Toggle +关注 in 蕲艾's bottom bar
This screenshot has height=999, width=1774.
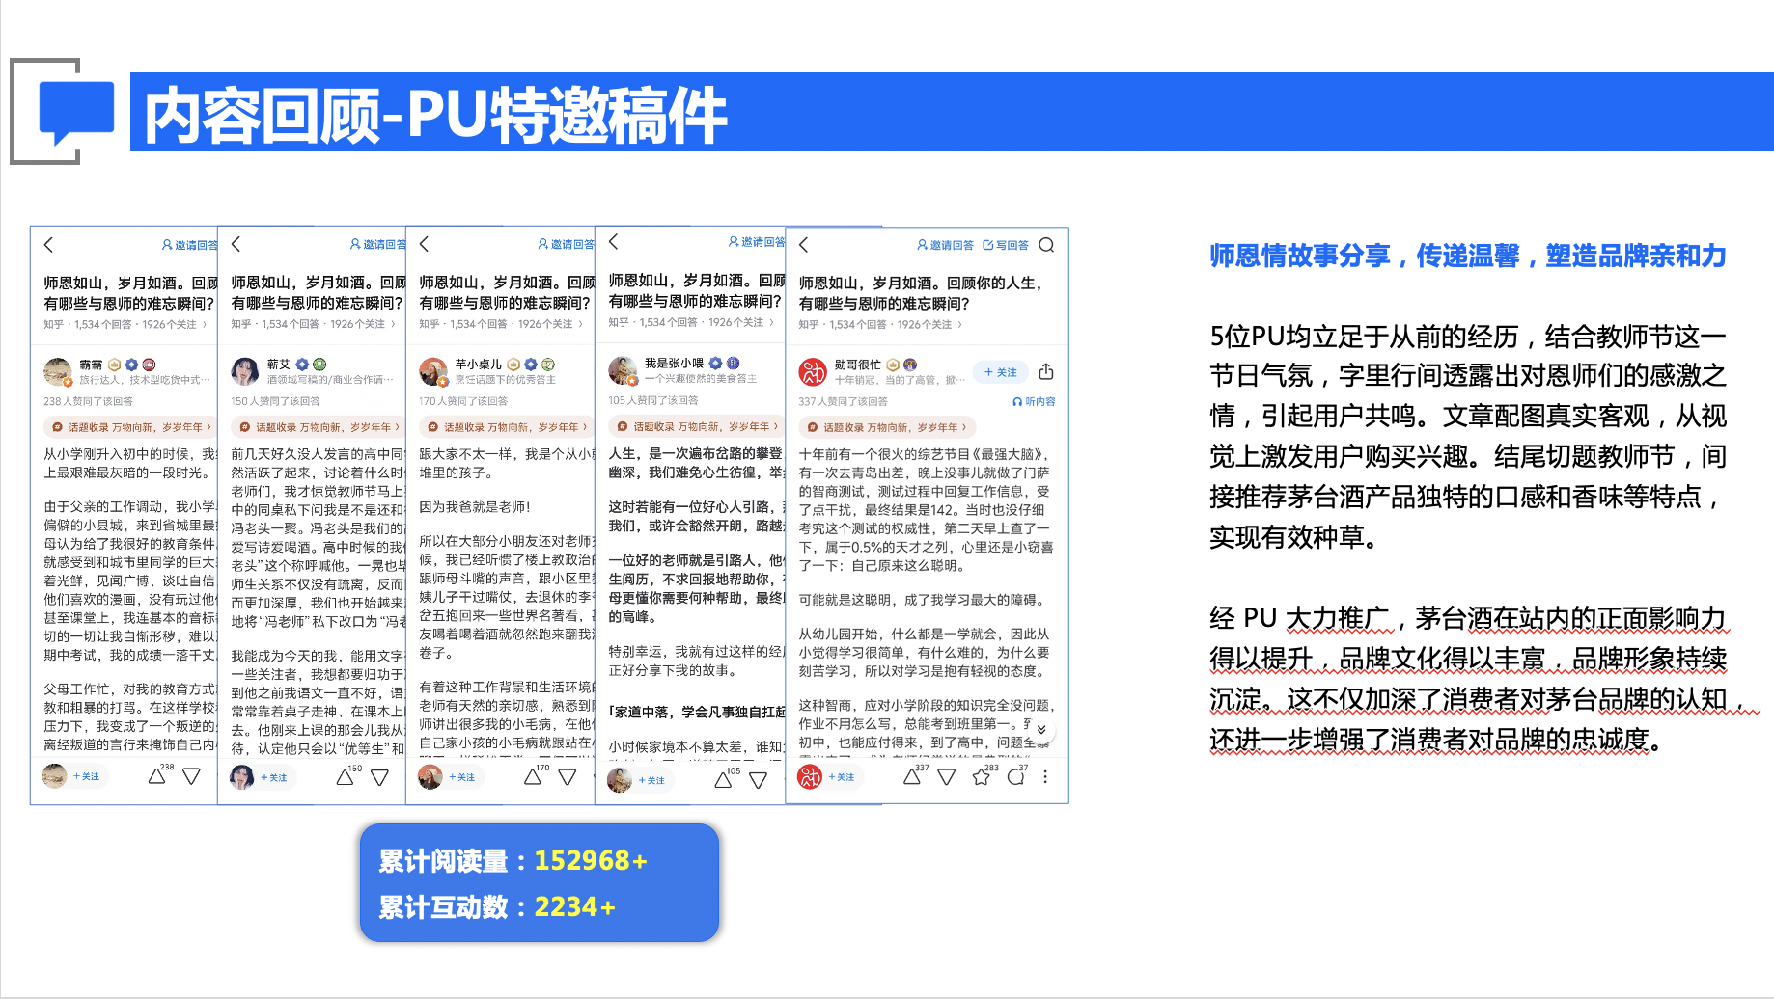coord(274,777)
